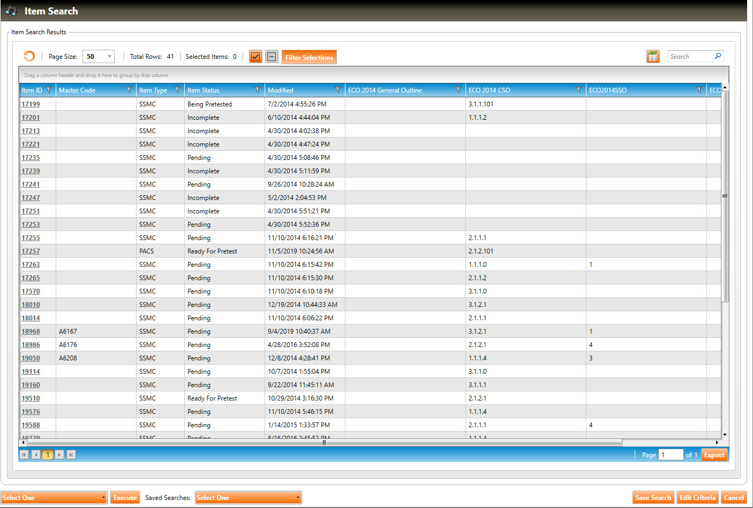This screenshot has height=508, width=753.
Task: Open the Item ID column filter
Action: pos(49,90)
